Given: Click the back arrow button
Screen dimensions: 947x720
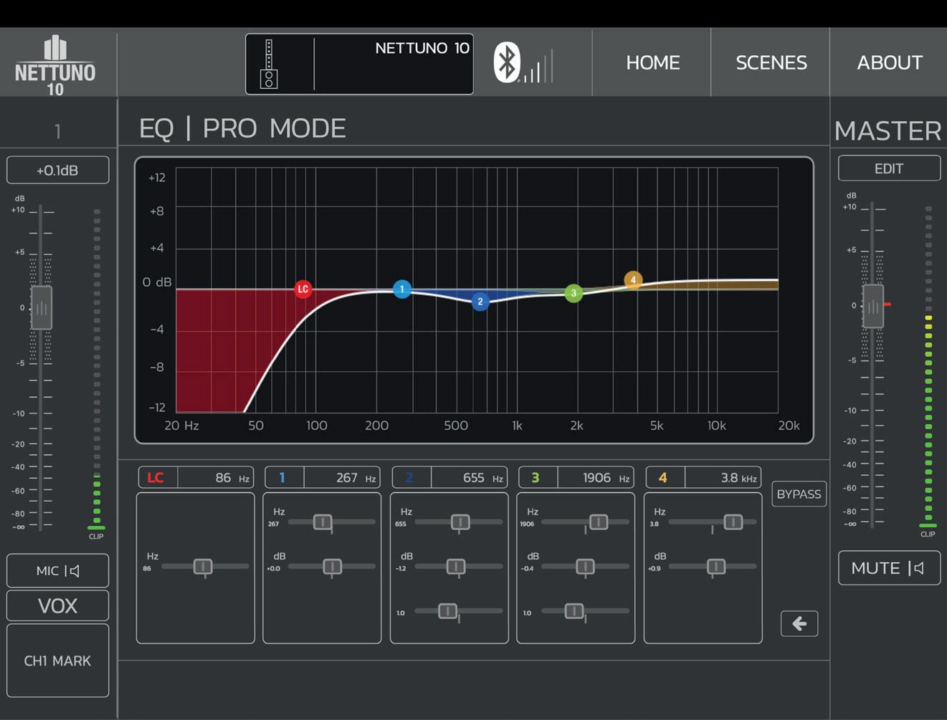Looking at the screenshot, I should click(799, 624).
